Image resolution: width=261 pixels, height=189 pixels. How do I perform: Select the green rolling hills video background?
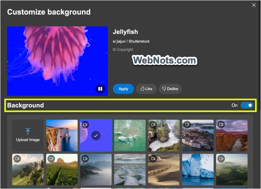click(x=232, y=170)
